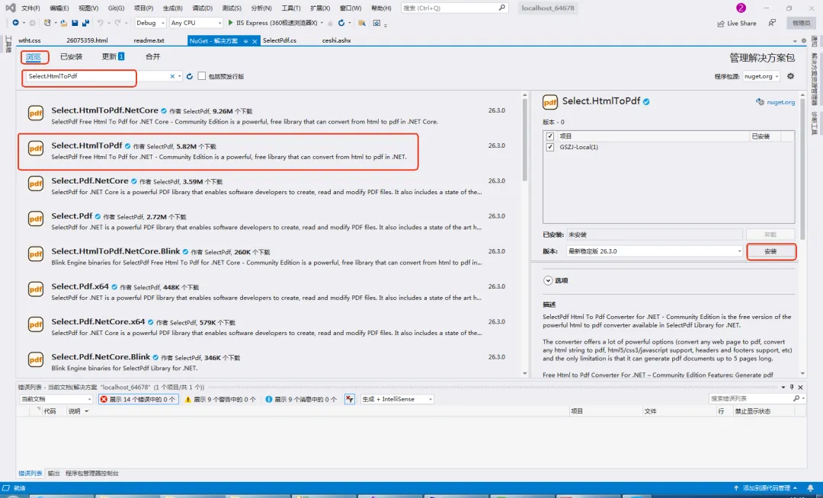The height and width of the screenshot is (498, 823).
Task: Expand the options section chevron
Action: point(548,281)
